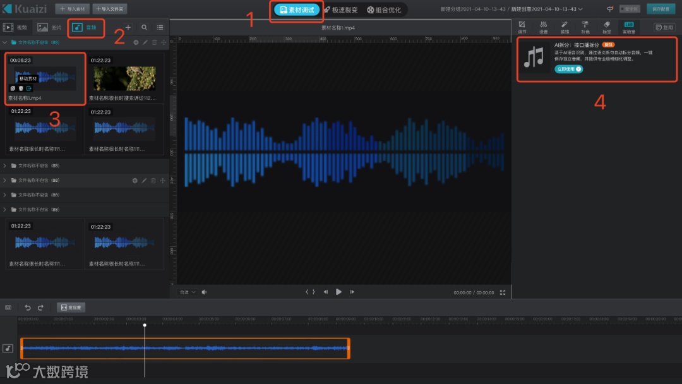Click the search magnifier icon
The height and width of the screenshot is (384, 682).
144,27
